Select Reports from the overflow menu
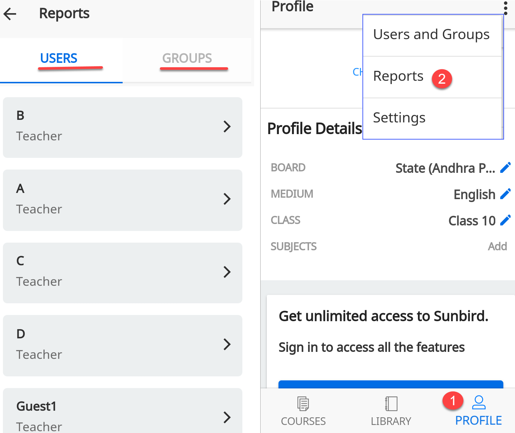Screen dimensions: 515x433 point(398,76)
